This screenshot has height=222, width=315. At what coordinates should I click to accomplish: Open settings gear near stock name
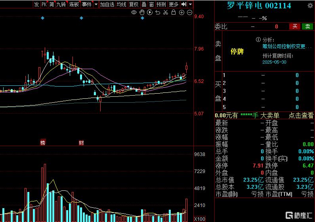310,6
